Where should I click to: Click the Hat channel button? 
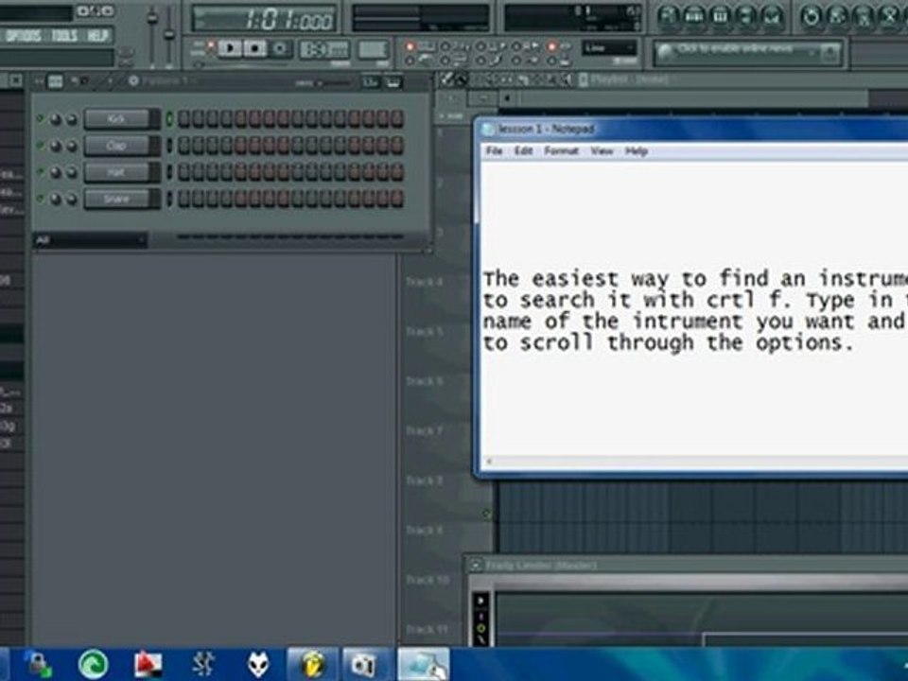(116, 172)
